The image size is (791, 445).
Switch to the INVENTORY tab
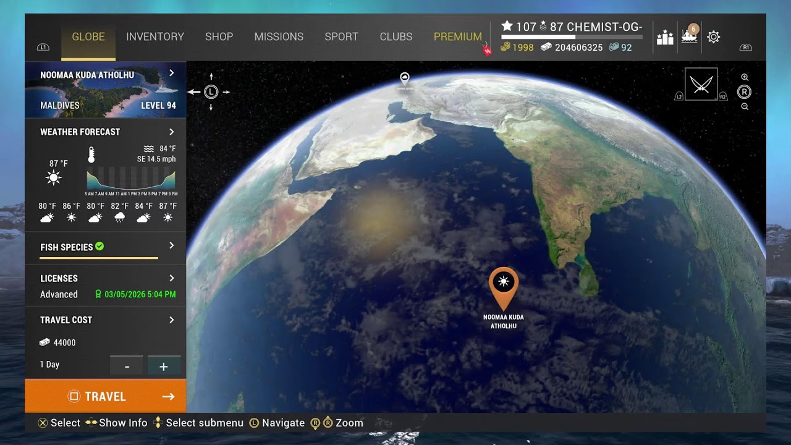point(155,36)
